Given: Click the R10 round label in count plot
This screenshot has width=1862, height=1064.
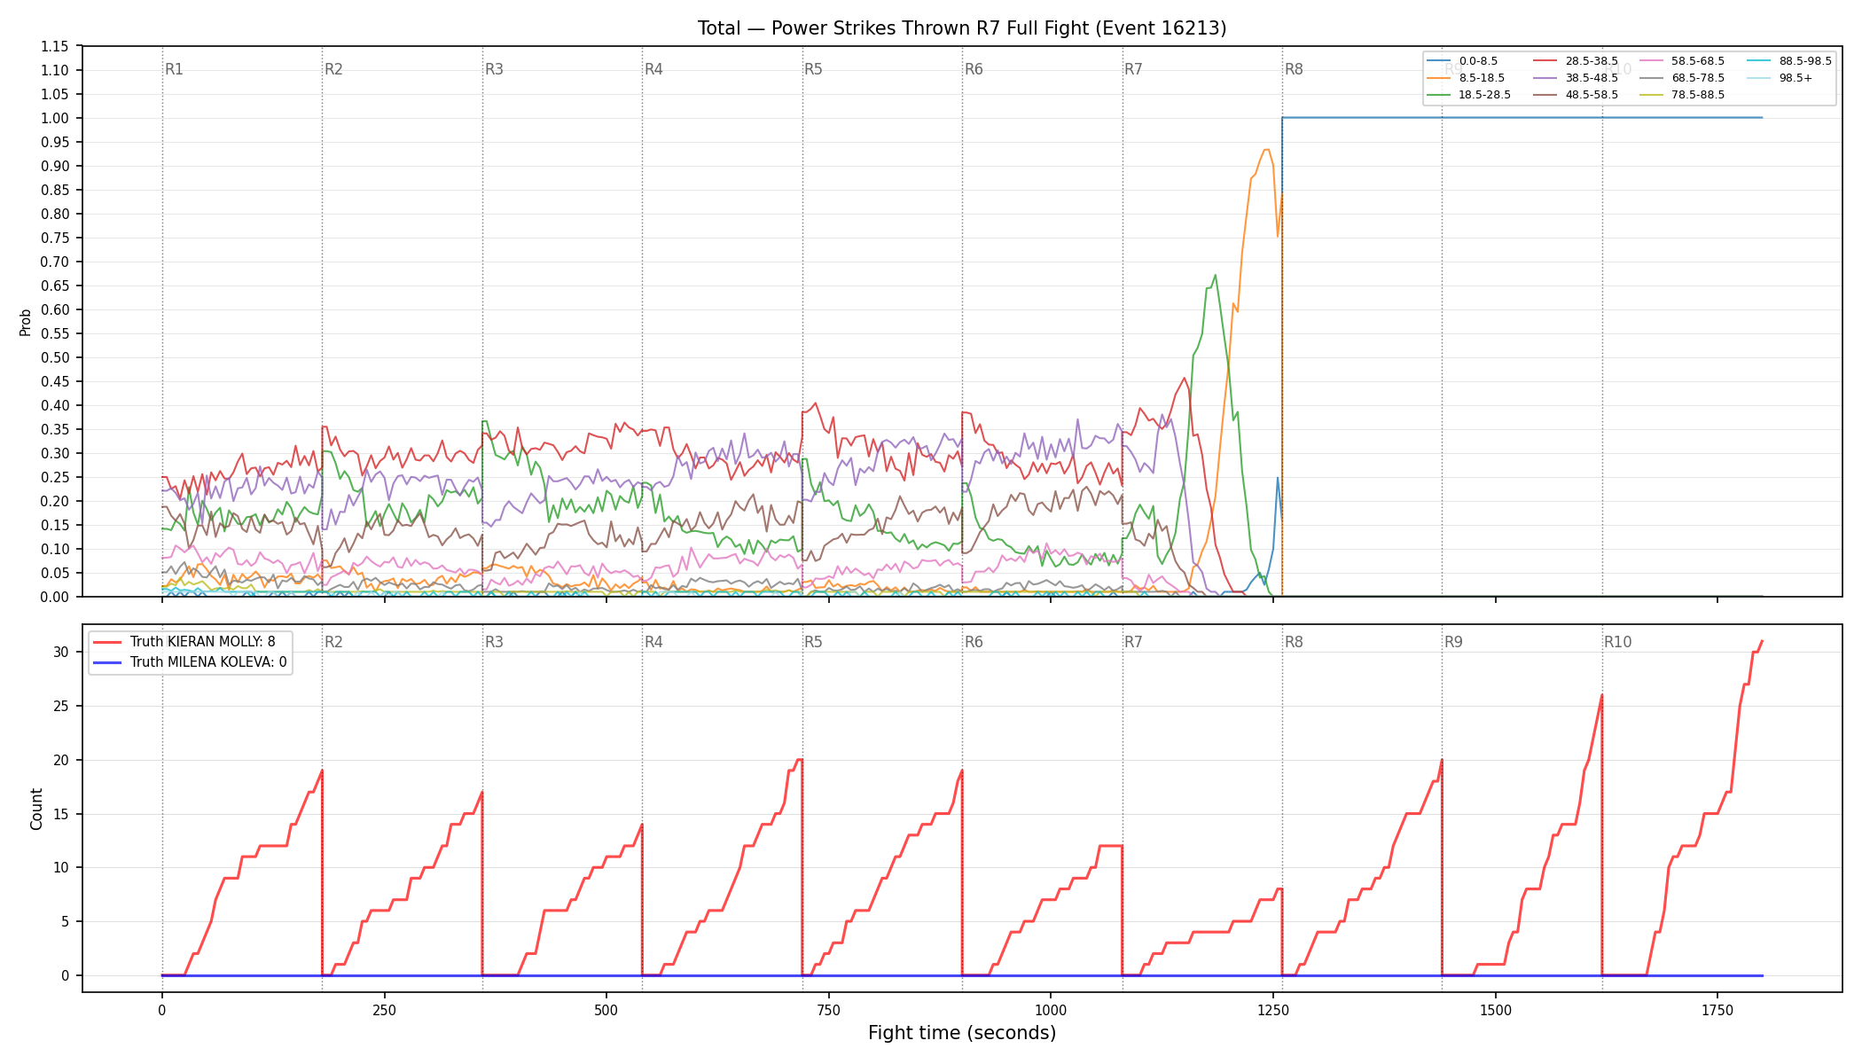Looking at the screenshot, I should [x=1617, y=642].
